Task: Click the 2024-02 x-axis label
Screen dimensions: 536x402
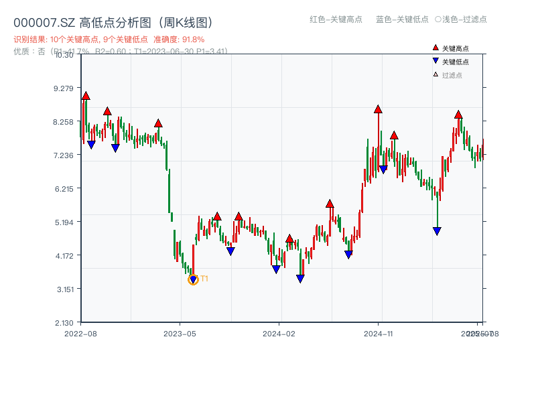Action: (x=279, y=334)
